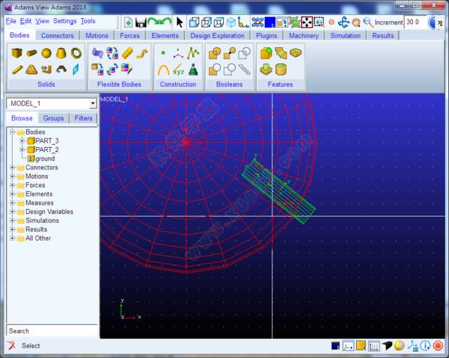The height and width of the screenshot is (358, 449).
Task: Click the Zoom magnifier icon
Action: (368, 23)
